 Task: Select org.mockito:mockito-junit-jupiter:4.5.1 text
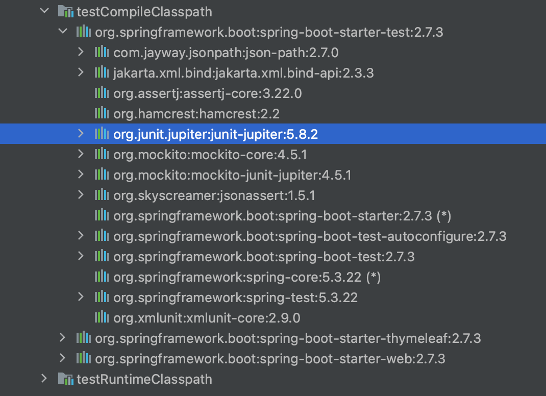click(x=233, y=175)
